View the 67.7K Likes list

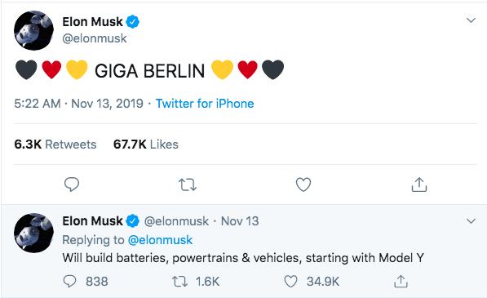click(146, 145)
